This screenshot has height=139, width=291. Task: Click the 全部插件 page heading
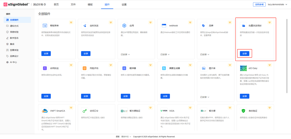point(44,14)
